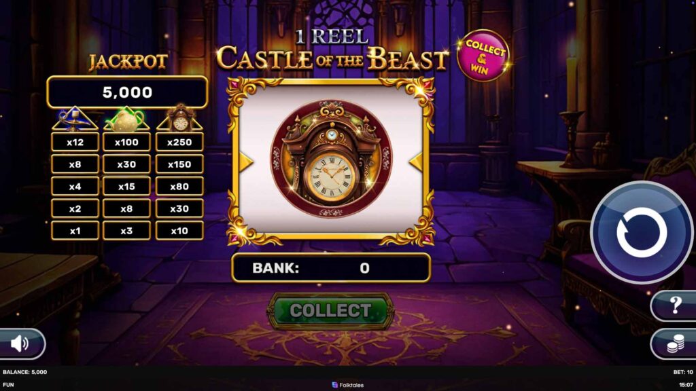The image size is (696, 391).
Task: Click the Folktales logo in footer
Action: coord(348,385)
